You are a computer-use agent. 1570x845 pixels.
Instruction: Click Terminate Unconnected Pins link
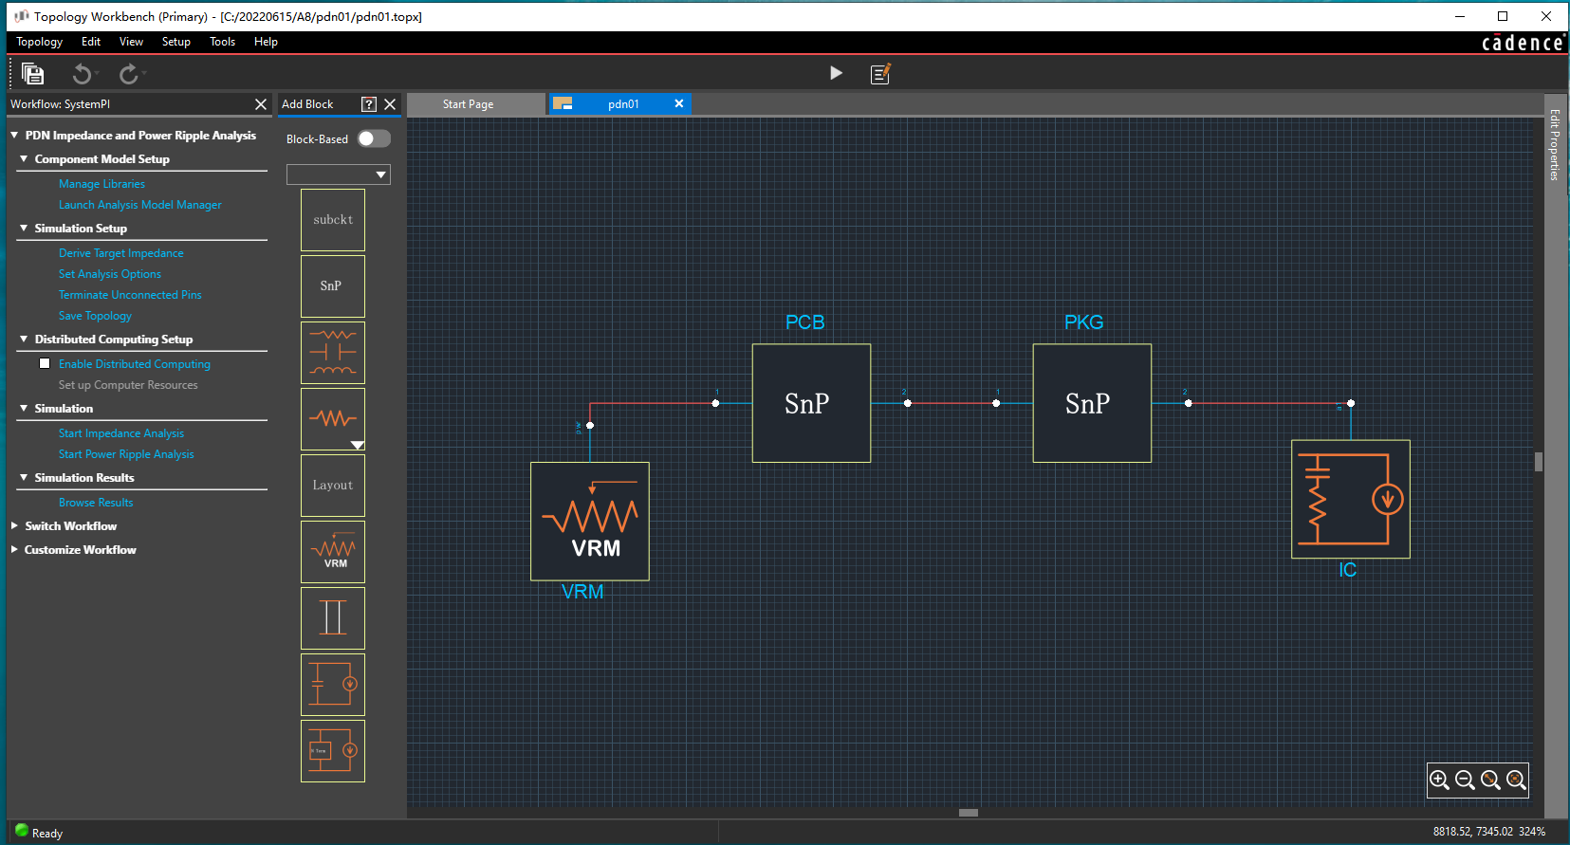click(130, 295)
